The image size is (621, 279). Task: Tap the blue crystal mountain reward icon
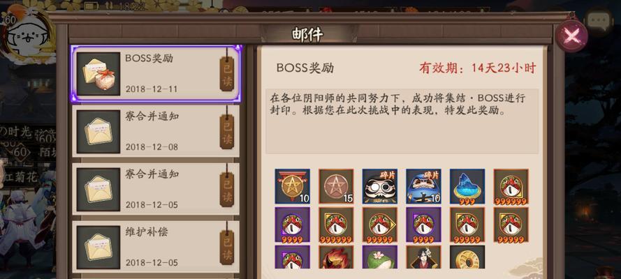[467, 186]
